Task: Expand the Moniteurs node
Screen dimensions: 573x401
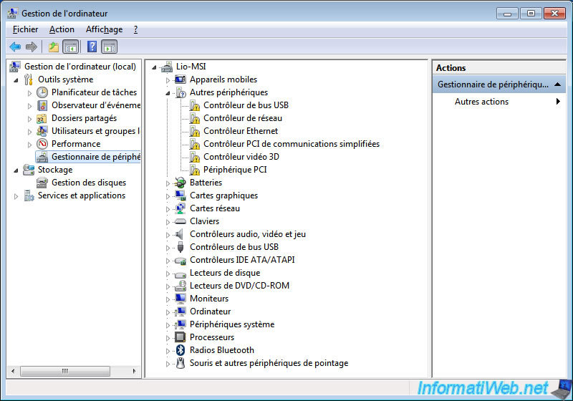Action: point(168,299)
